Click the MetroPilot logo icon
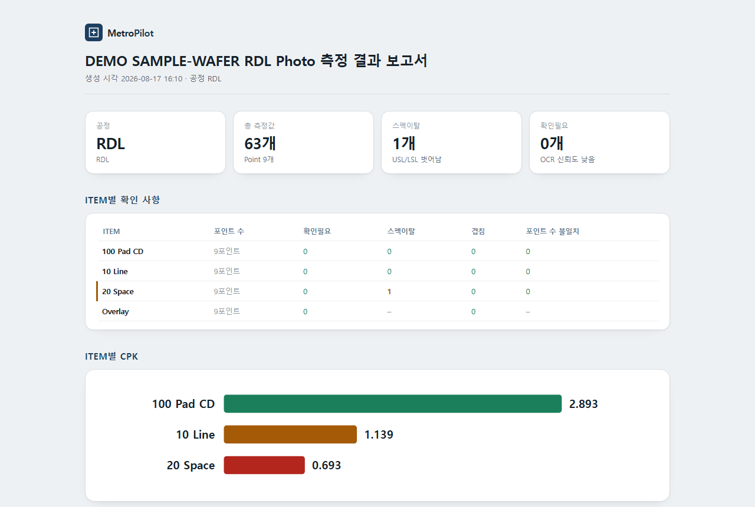Viewport: 755px width, 507px height. click(94, 32)
